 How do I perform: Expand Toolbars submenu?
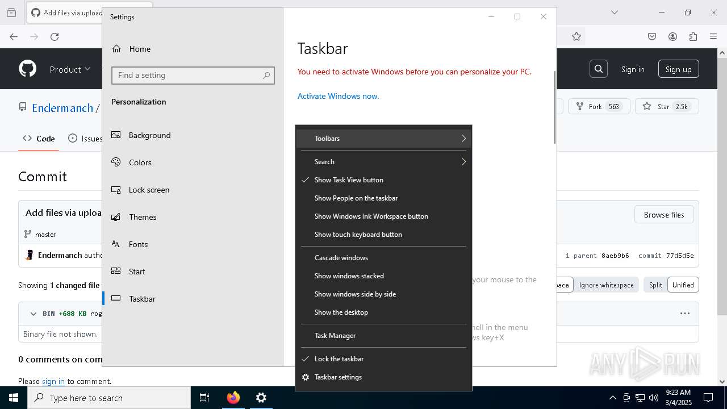click(x=383, y=139)
